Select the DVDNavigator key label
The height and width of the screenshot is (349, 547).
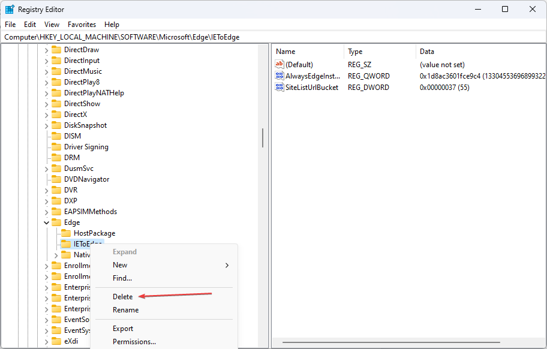[x=87, y=179]
